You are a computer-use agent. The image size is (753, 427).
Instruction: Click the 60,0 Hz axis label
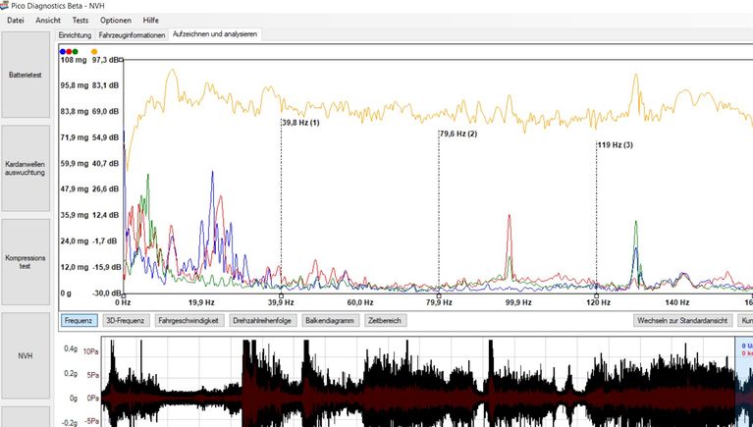(360, 302)
